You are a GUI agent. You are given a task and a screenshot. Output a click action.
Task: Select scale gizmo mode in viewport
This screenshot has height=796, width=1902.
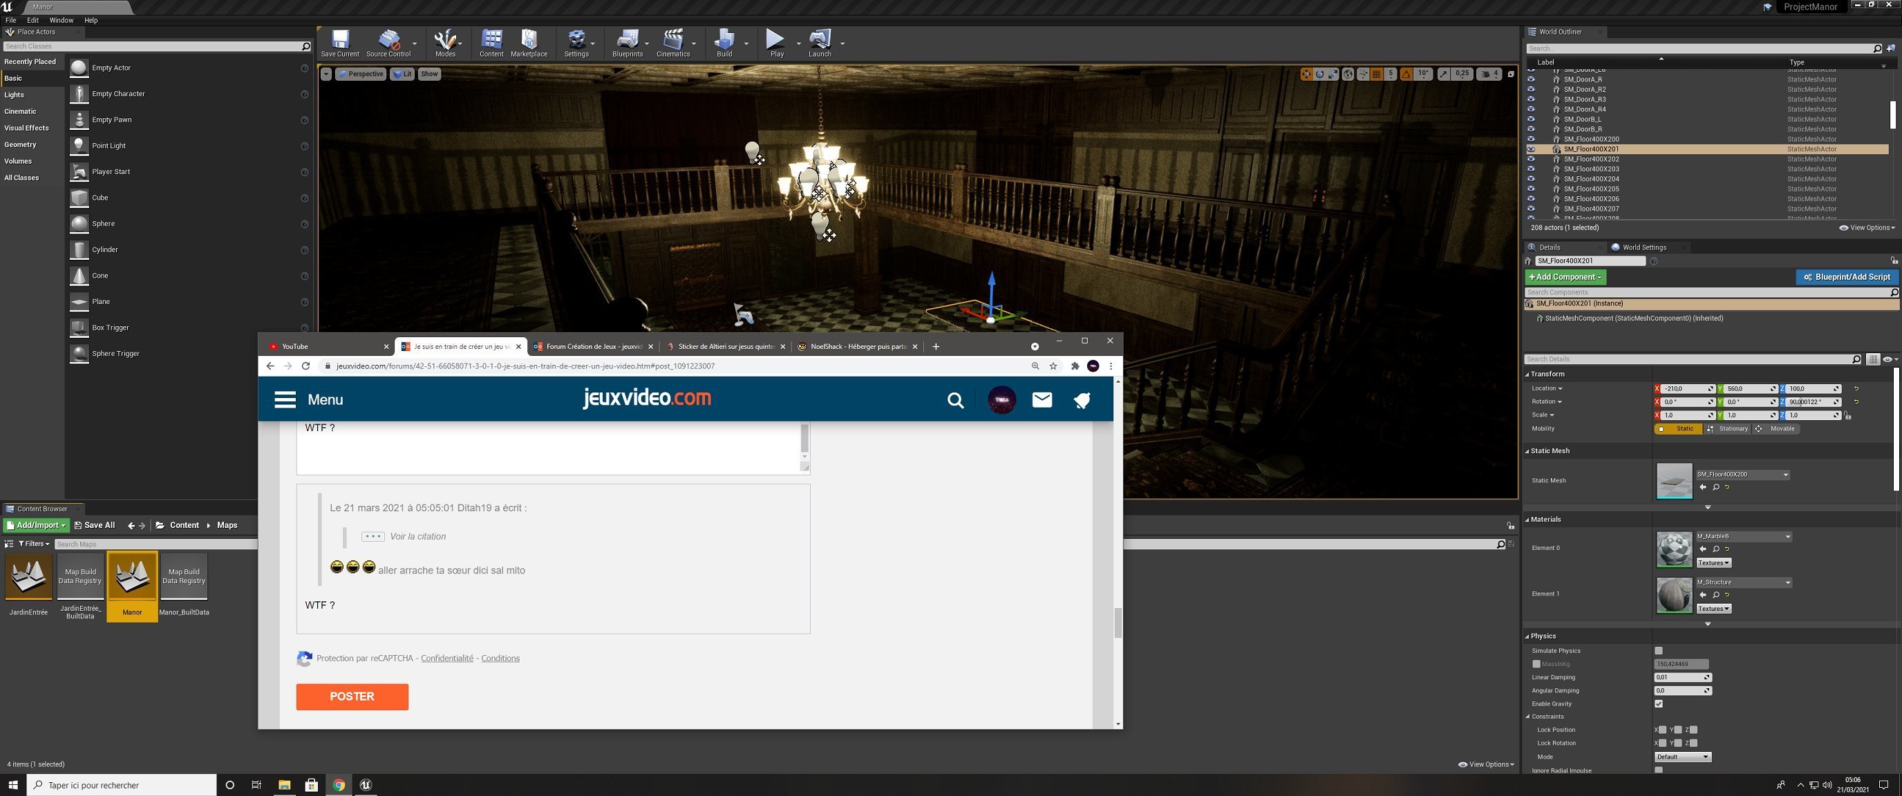pos(1332,74)
